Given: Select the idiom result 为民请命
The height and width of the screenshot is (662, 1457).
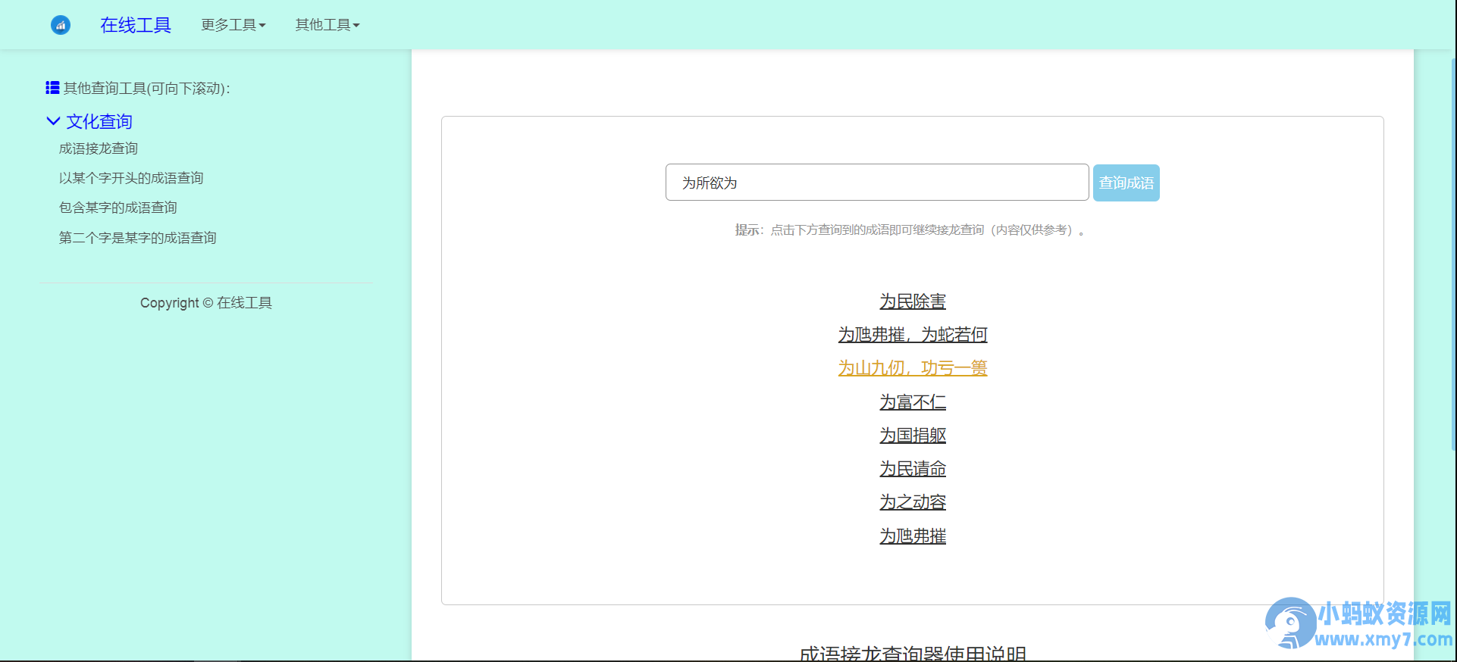Looking at the screenshot, I should click(x=913, y=469).
